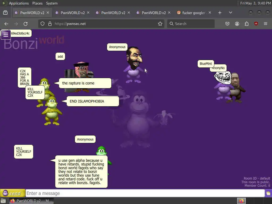Click the BlueMint name tag

[x=206, y=64]
